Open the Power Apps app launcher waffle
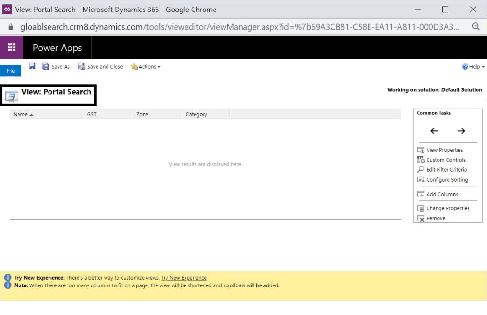 [x=11, y=48]
